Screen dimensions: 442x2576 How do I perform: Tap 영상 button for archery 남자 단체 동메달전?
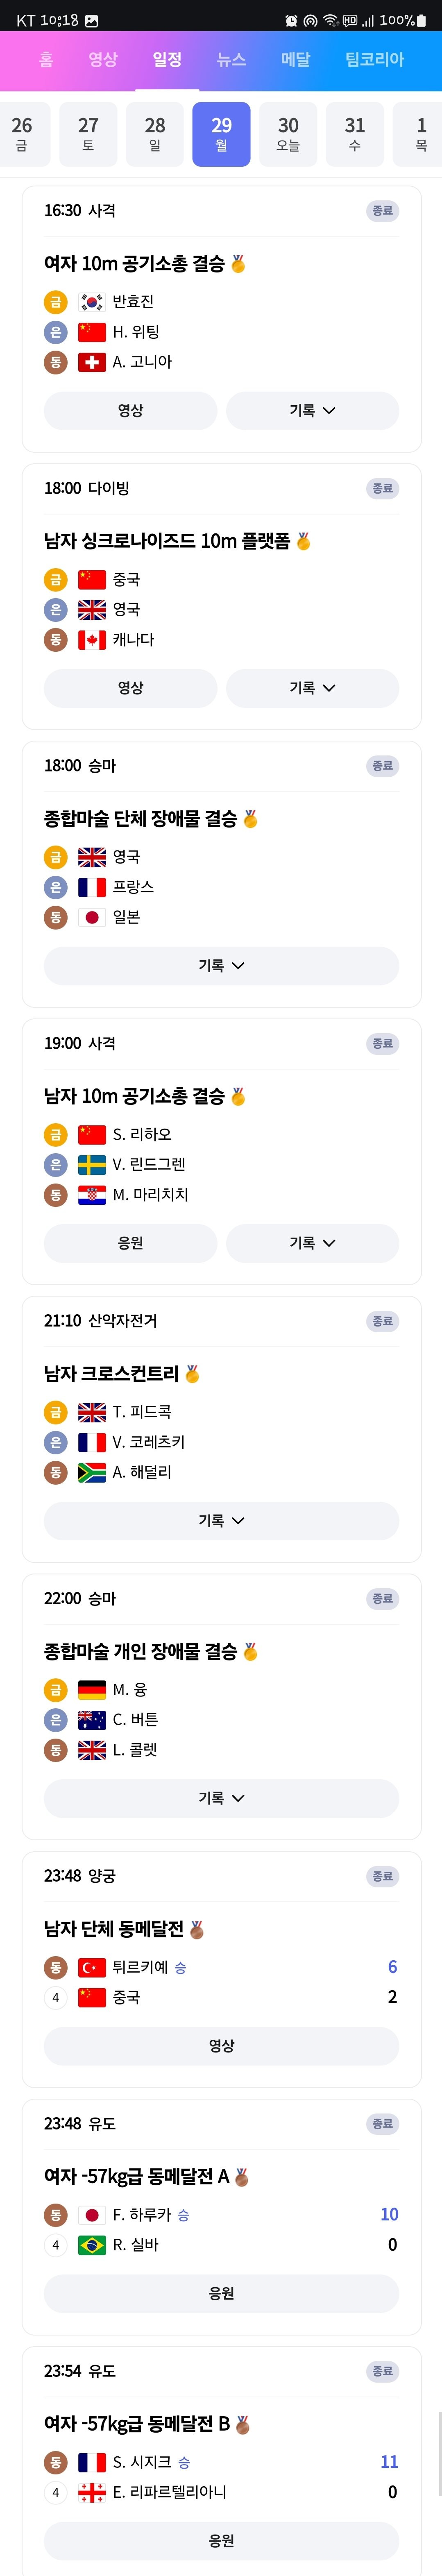[221, 2046]
